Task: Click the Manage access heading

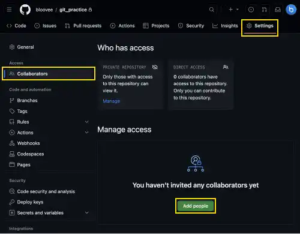Action: (x=124, y=130)
